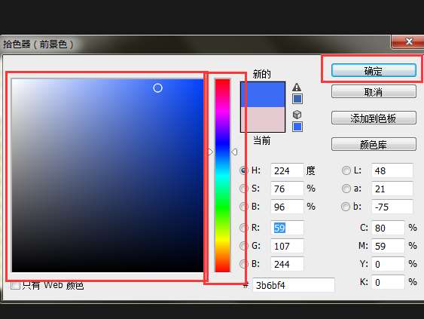Click the hue slider left arrow handle
Screen dimensions: 424x319
(210, 152)
